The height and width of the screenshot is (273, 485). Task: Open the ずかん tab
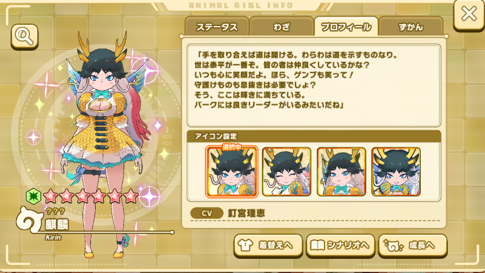point(411,27)
